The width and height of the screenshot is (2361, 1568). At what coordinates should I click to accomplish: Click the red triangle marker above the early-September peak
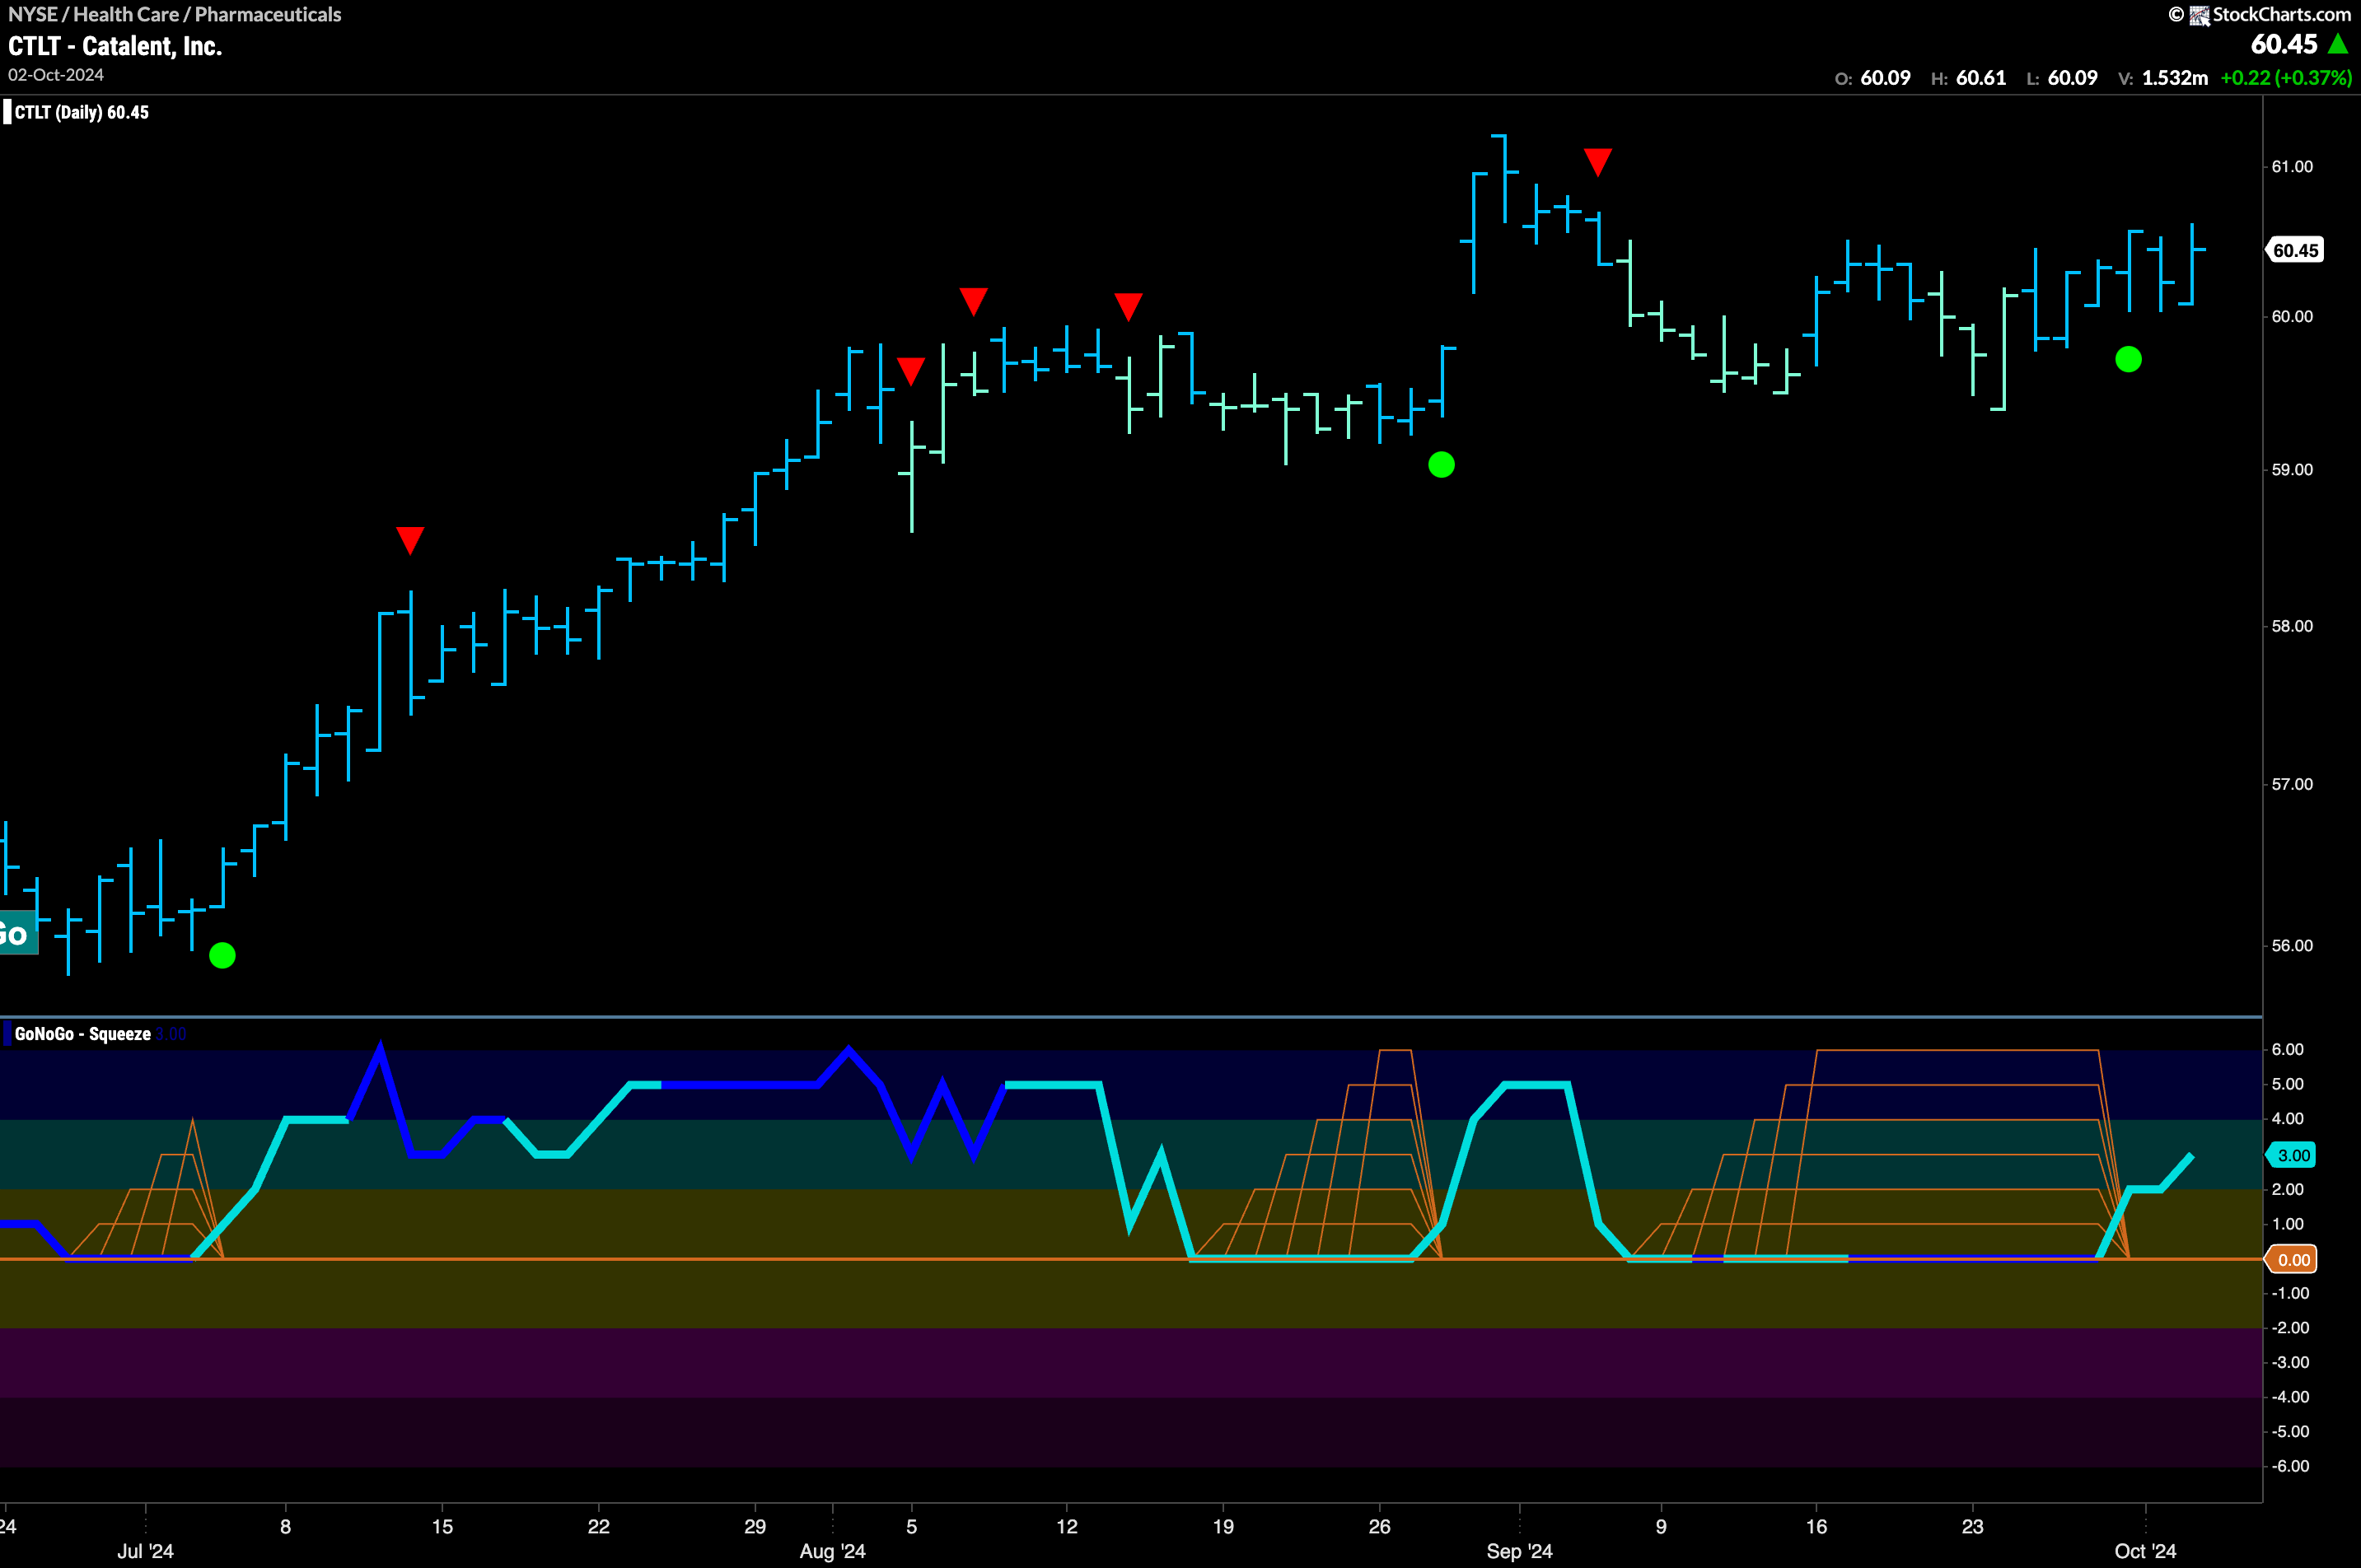coord(1597,162)
